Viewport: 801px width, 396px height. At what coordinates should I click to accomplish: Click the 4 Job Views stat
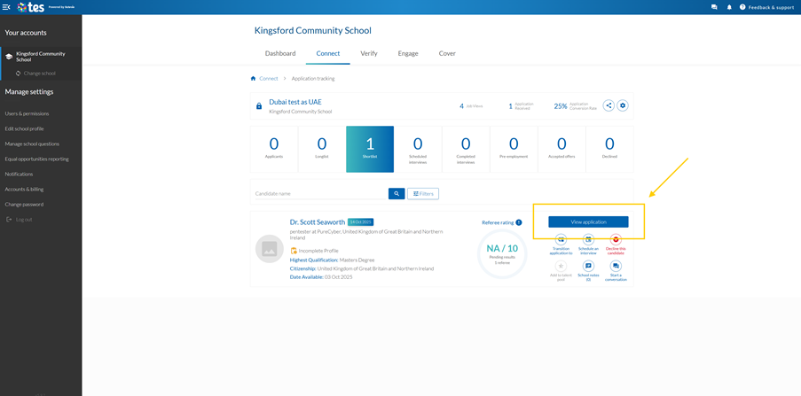(470, 106)
